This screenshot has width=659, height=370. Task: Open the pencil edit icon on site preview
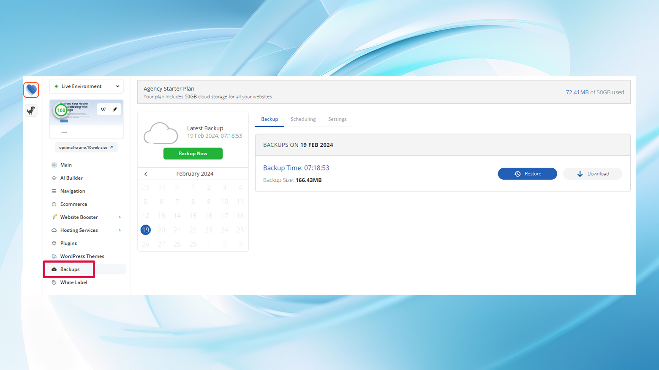114,109
